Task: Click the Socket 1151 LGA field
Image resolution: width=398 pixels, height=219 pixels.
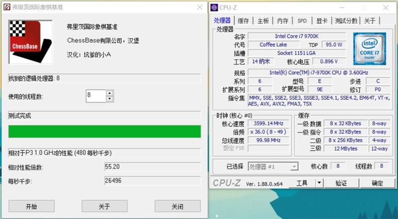Action: pyautogui.click(x=297, y=53)
